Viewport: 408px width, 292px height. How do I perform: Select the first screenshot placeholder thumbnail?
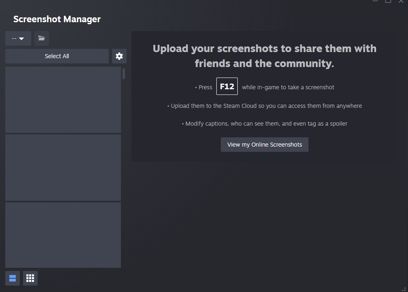click(63, 100)
